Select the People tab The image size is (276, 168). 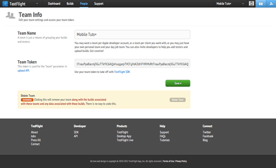point(84,4)
